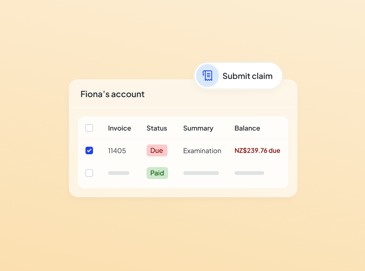
Task: Click the Fiona's account title
Action: point(113,94)
